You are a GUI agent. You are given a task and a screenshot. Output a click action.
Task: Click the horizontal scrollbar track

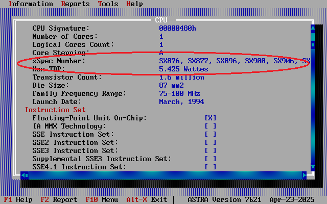click(x=166, y=175)
